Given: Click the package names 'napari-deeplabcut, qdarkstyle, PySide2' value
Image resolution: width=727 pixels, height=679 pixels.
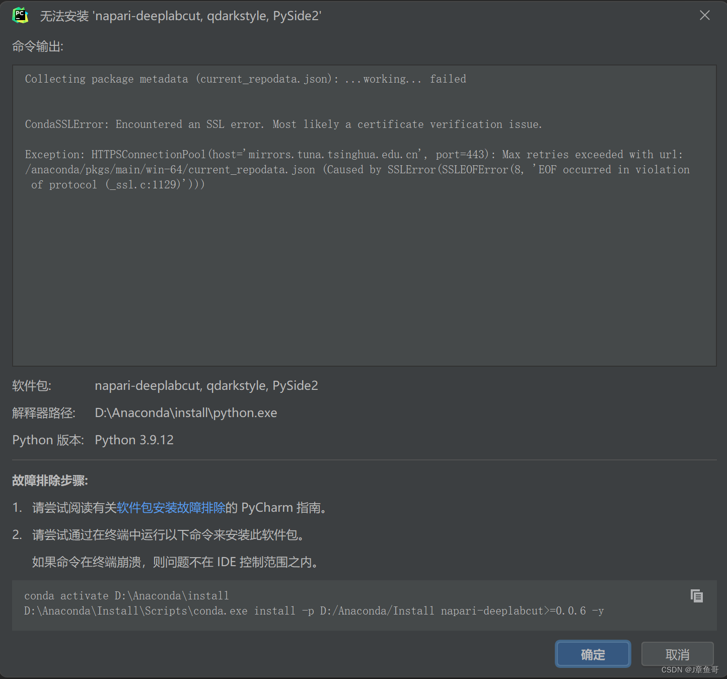Looking at the screenshot, I should 206,385.
